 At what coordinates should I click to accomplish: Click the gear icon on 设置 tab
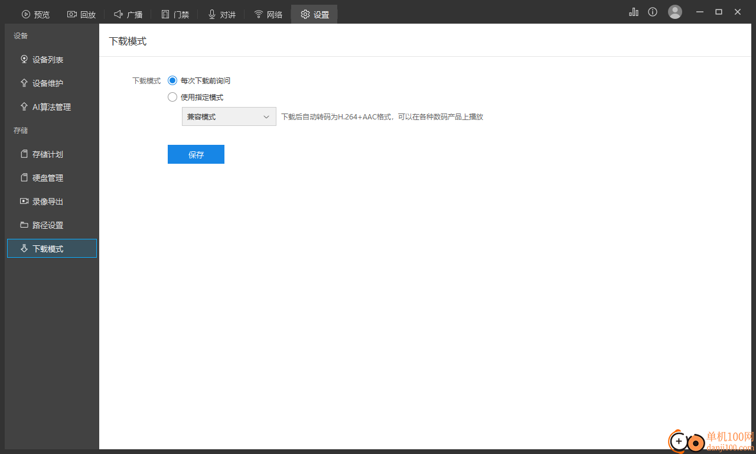point(305,14)
